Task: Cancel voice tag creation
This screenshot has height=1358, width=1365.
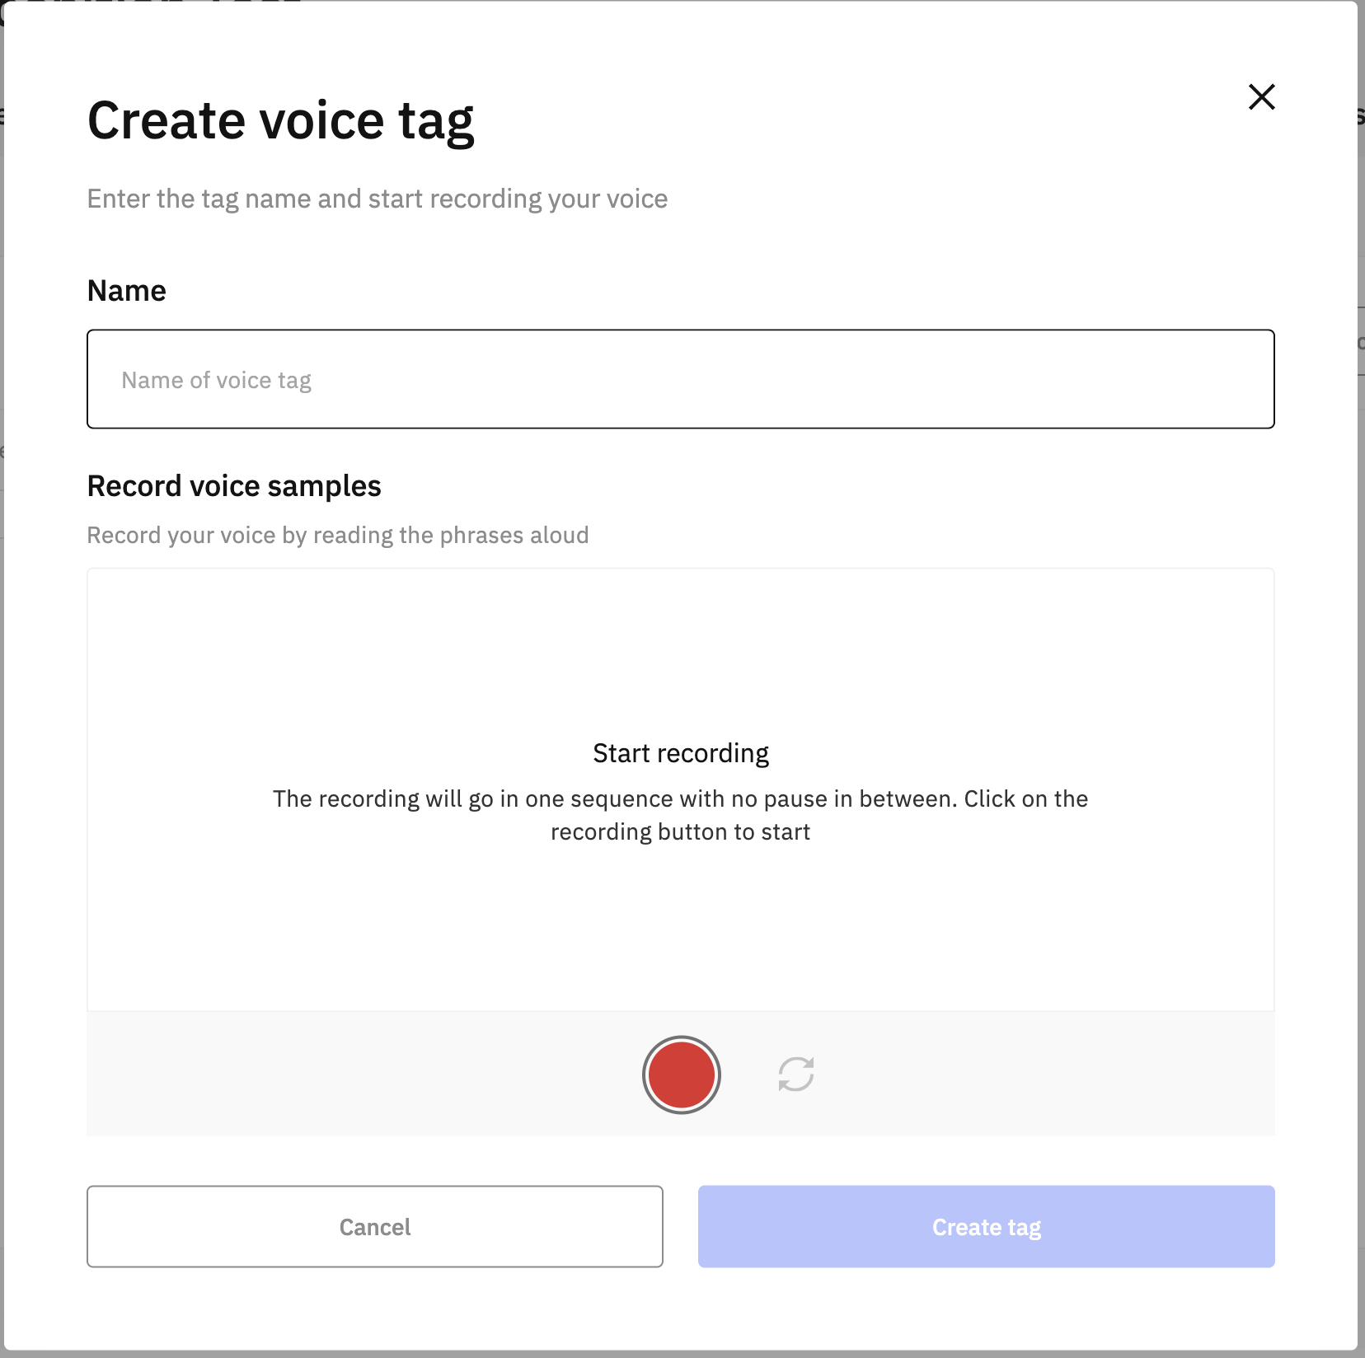Action: click(375, 1226)
